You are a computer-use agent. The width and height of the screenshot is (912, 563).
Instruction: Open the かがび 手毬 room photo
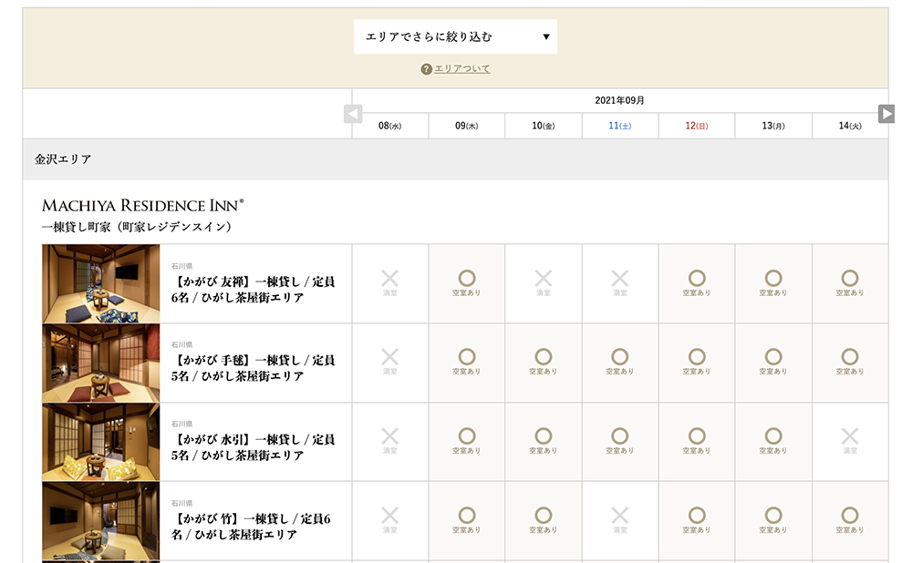click(x=100, y=363)
